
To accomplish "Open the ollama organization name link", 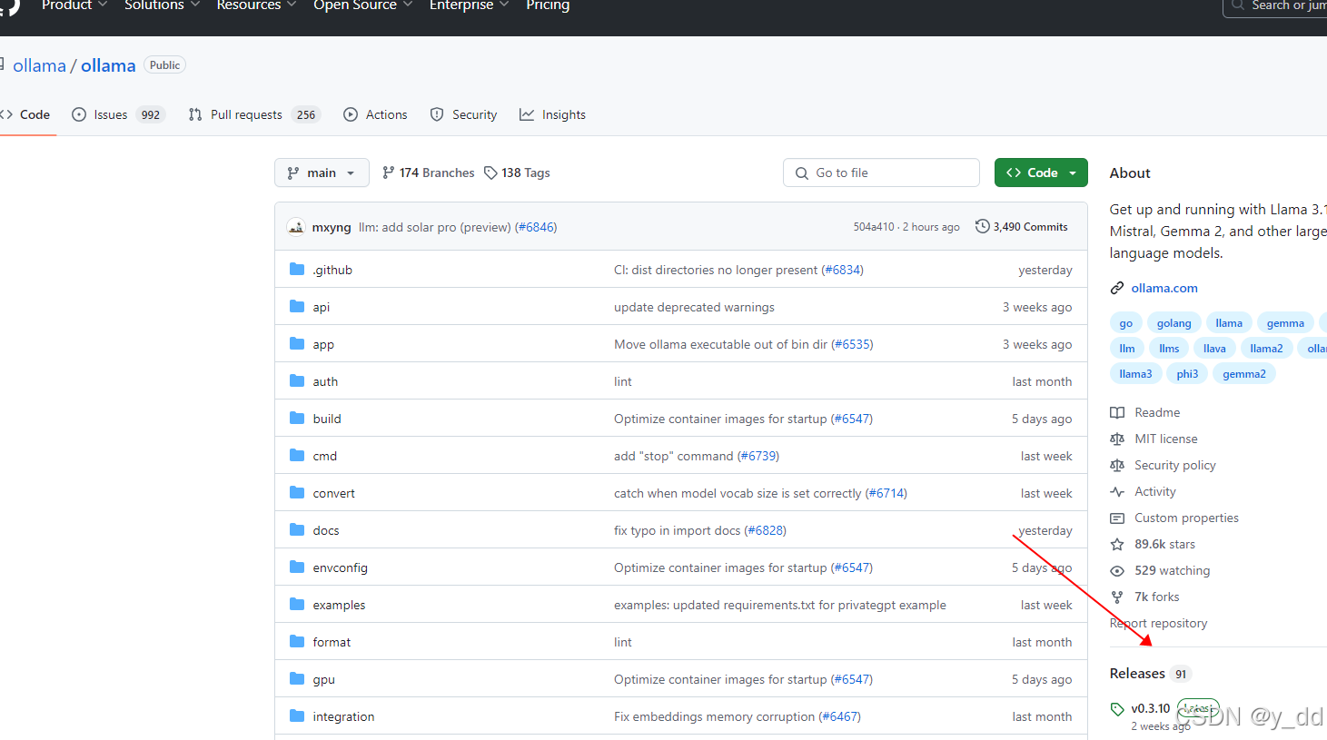I will 39,65.
